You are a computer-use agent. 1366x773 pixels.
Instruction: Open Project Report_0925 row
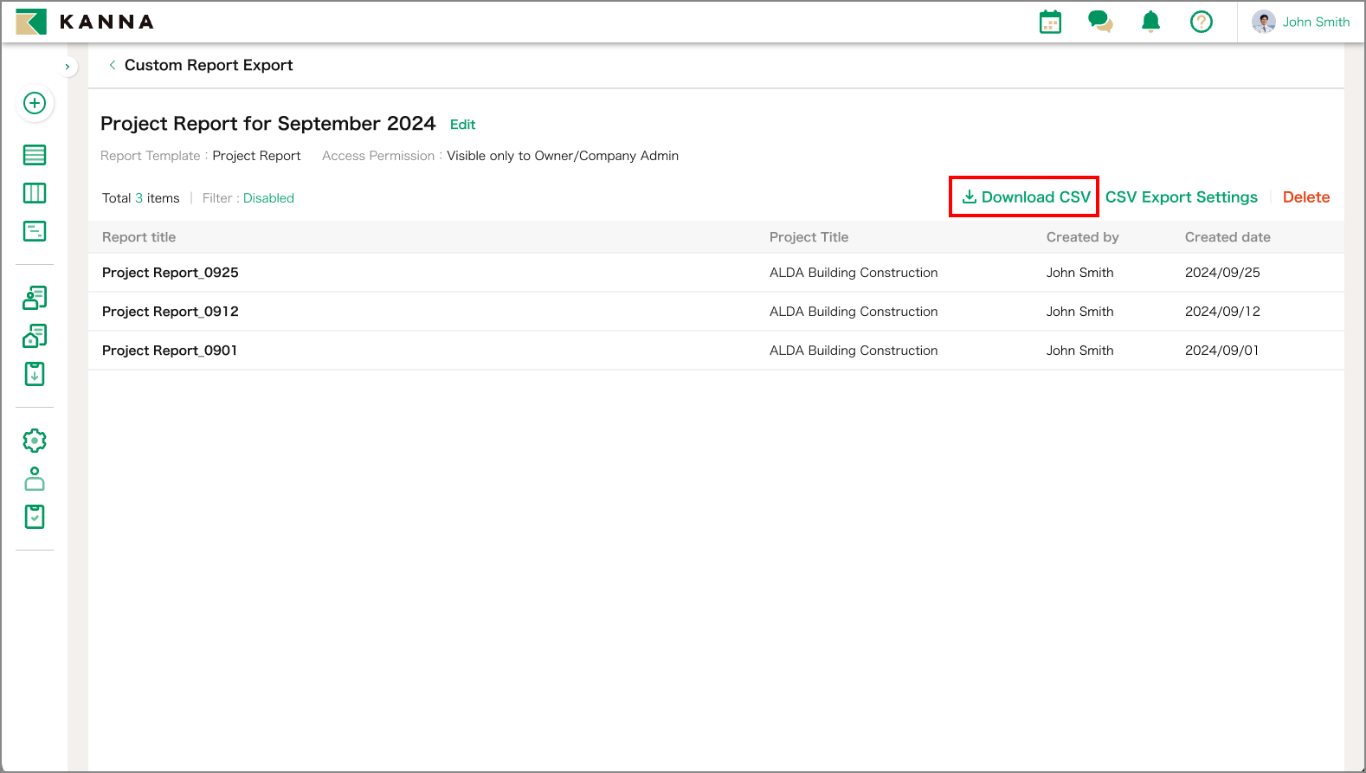click(x=171, y=273)
